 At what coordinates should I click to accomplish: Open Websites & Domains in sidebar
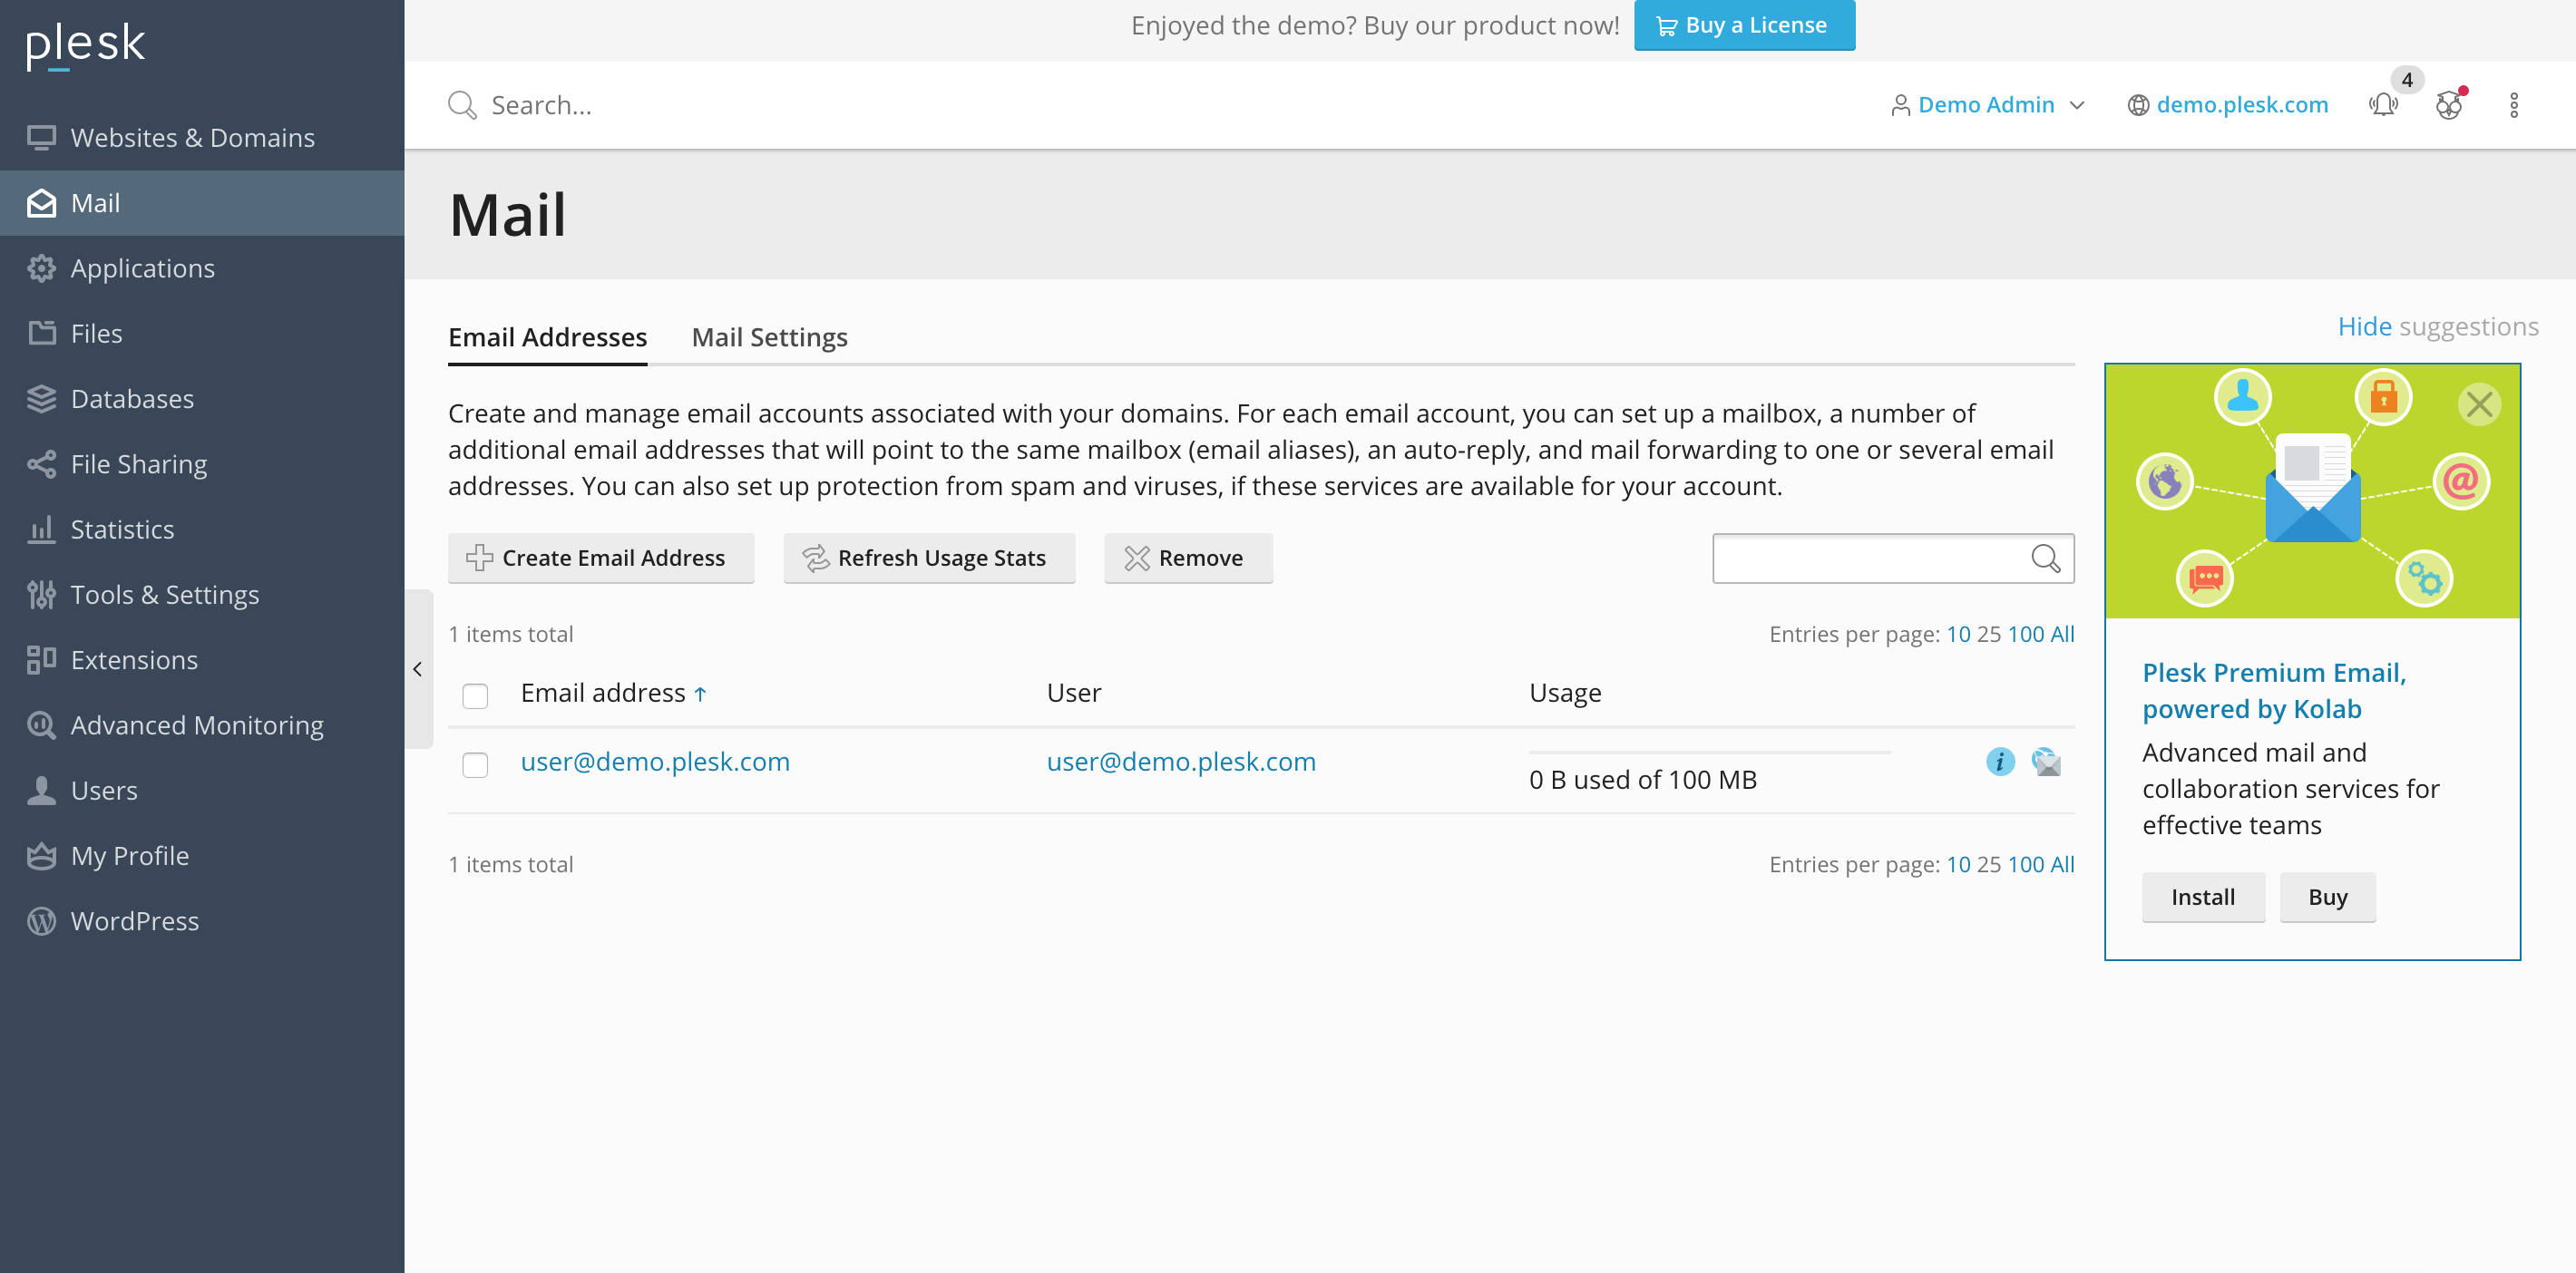pyautogui.click(x=202, y=137)
